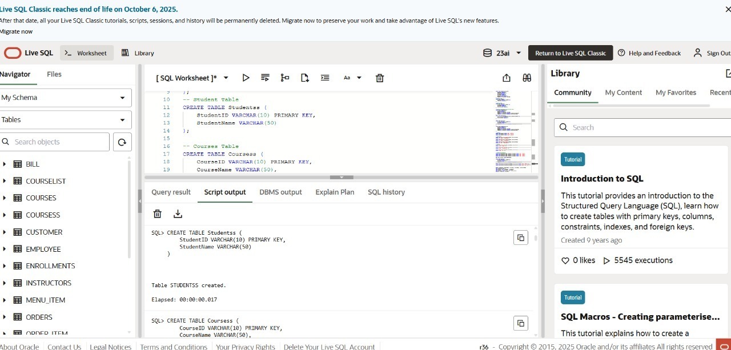Expand the CUSTOMER table node
Screen dimensions: 731x350
pyautogui.click(x=5, y=232)
